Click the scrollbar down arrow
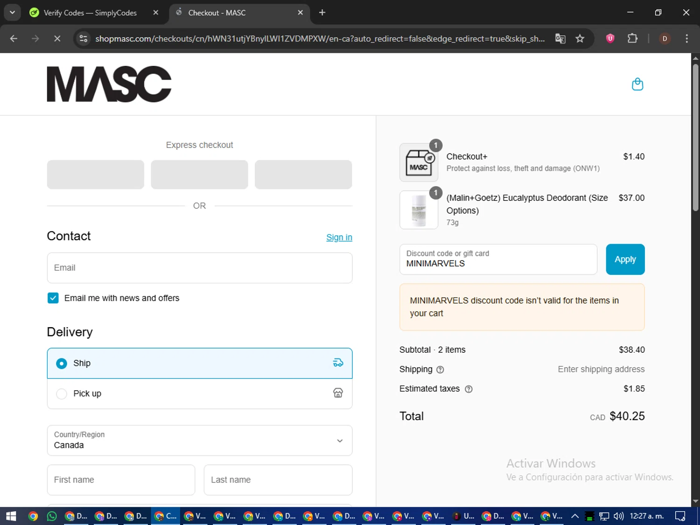 pyautogui.click(x=695, y=501)
